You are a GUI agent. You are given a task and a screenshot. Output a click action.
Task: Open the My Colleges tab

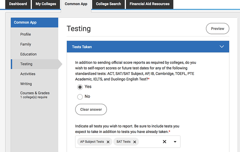46,4
